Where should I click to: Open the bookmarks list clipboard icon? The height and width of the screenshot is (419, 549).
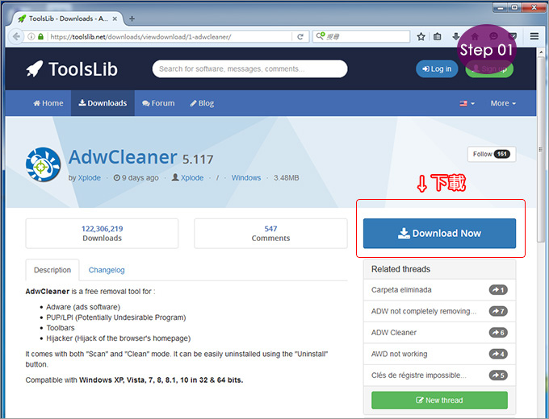click(x=438, y=36)
